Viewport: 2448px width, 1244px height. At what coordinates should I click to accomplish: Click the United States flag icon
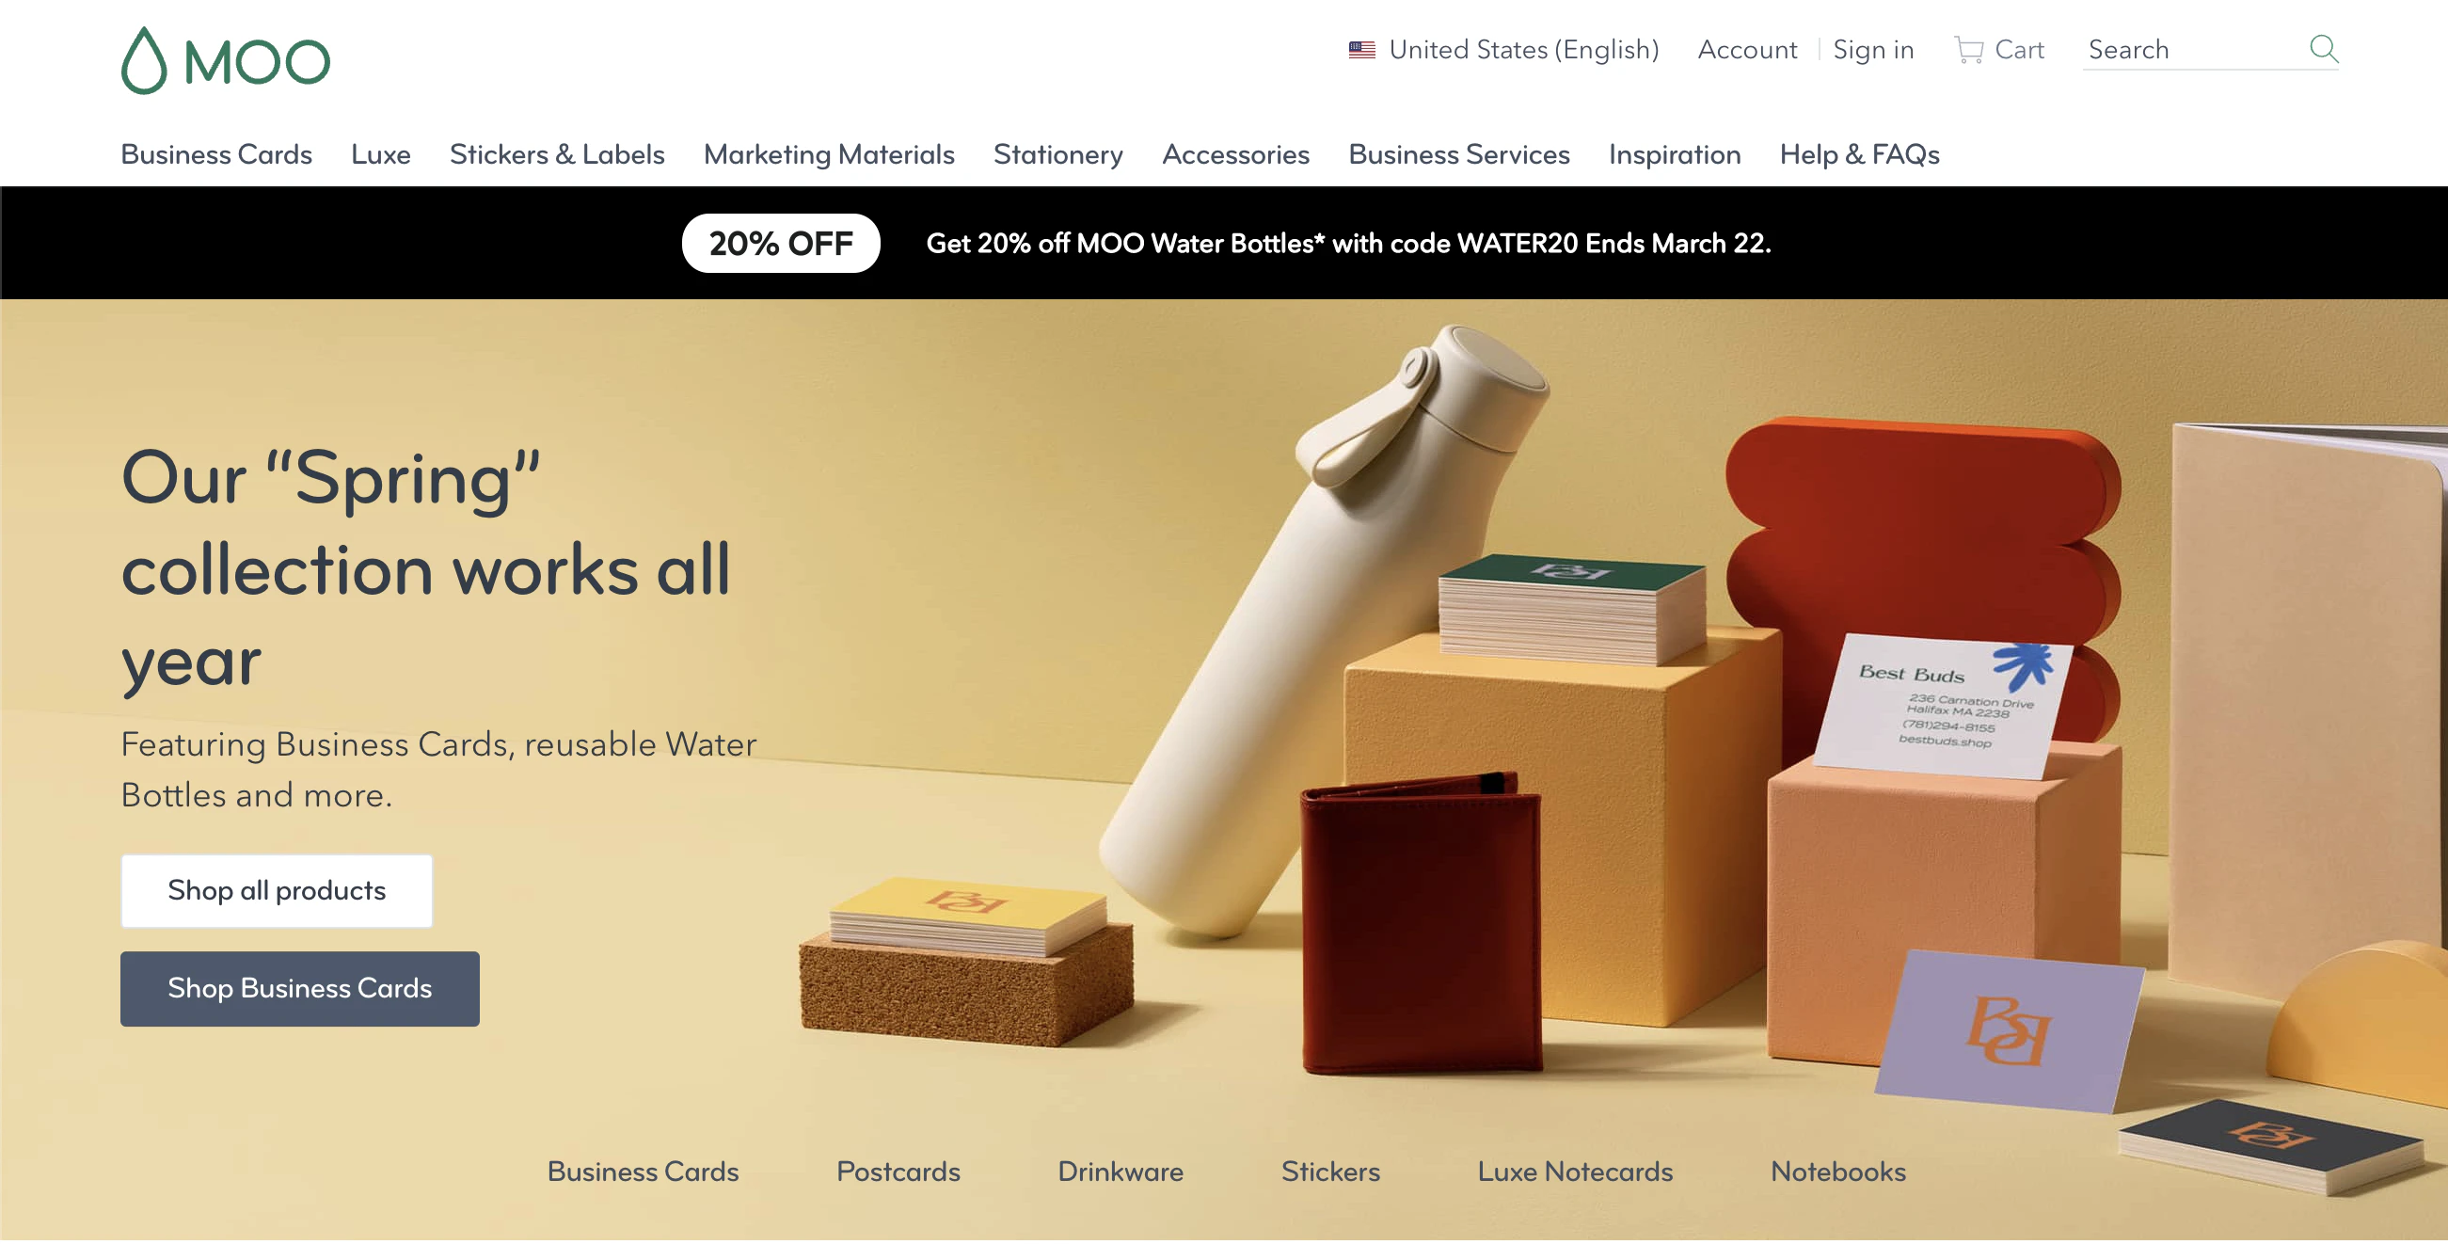pyautogui.click(x=1360, y=50)
